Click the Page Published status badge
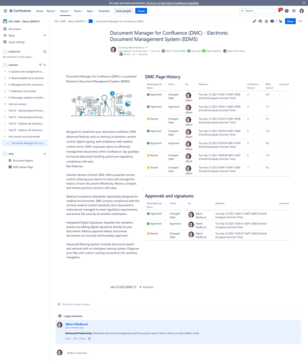 pyautogui.click(x=211, y=51)
